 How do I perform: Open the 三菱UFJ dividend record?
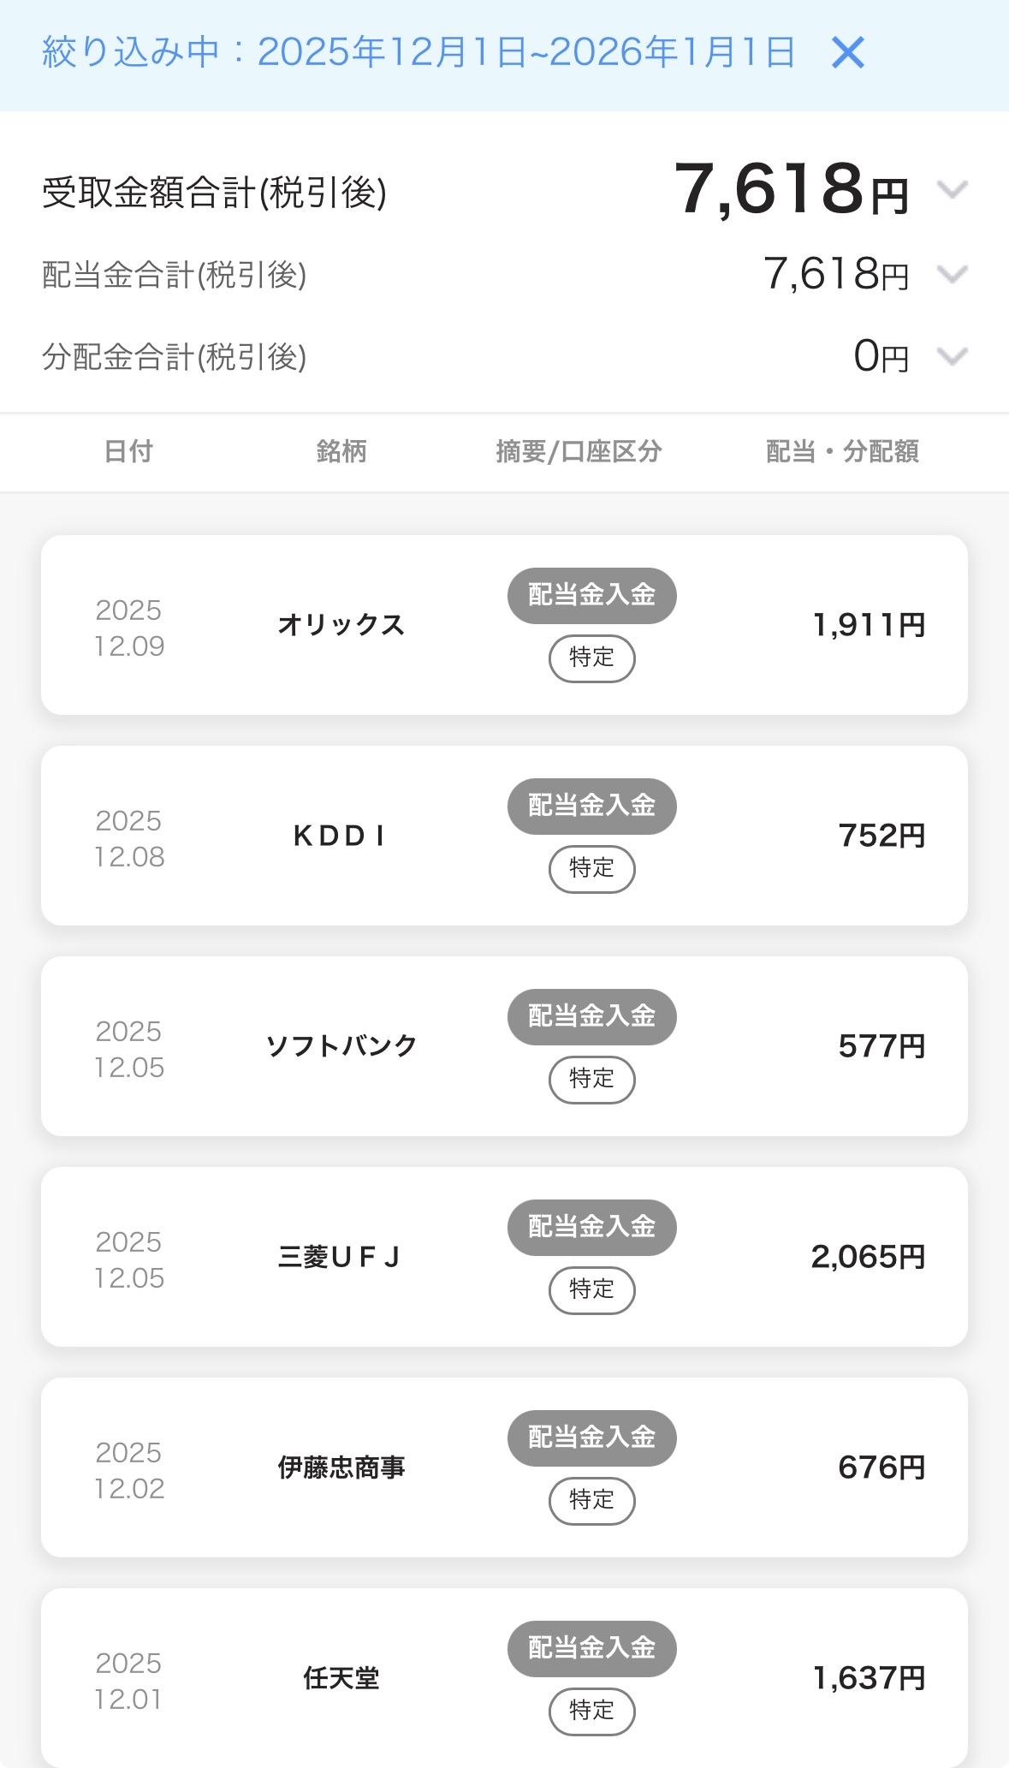tap(341, 1257)
